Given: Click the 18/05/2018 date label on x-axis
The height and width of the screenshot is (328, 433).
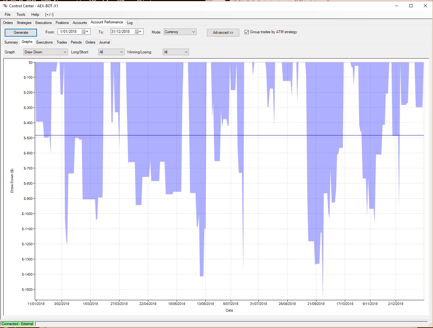Looking at the screenshot, I should tap(177, 304).
